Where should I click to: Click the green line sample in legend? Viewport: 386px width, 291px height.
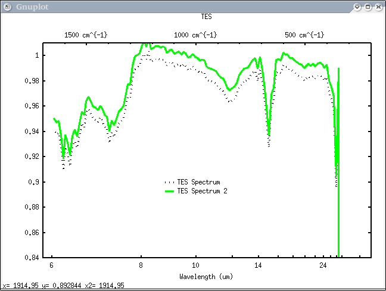[169, 191]
